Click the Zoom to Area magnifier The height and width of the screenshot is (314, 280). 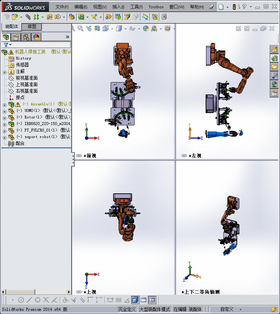[81, 28]
